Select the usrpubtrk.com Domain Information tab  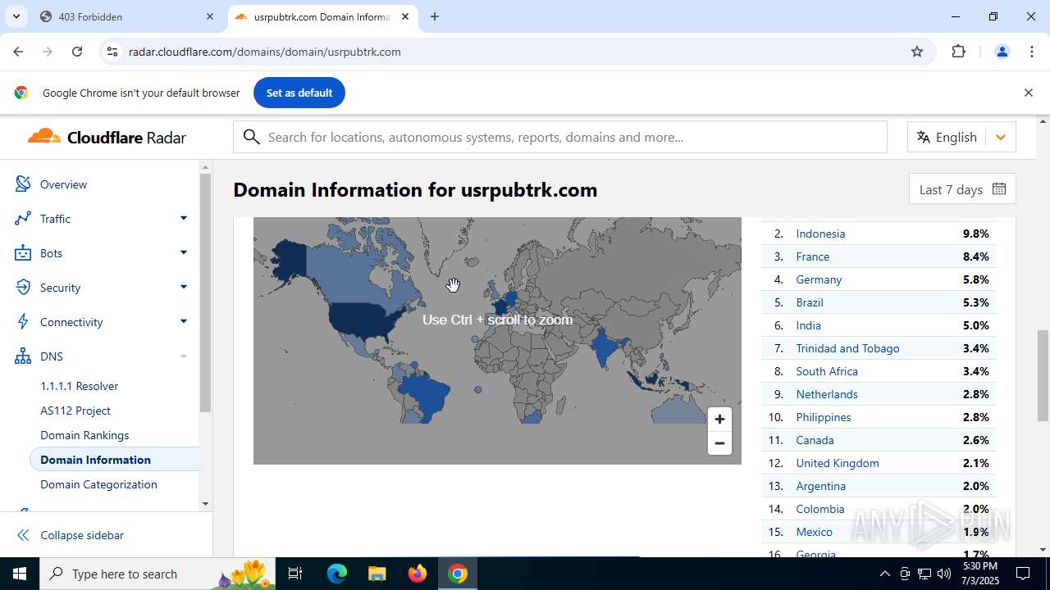click(x=322, y=16)
